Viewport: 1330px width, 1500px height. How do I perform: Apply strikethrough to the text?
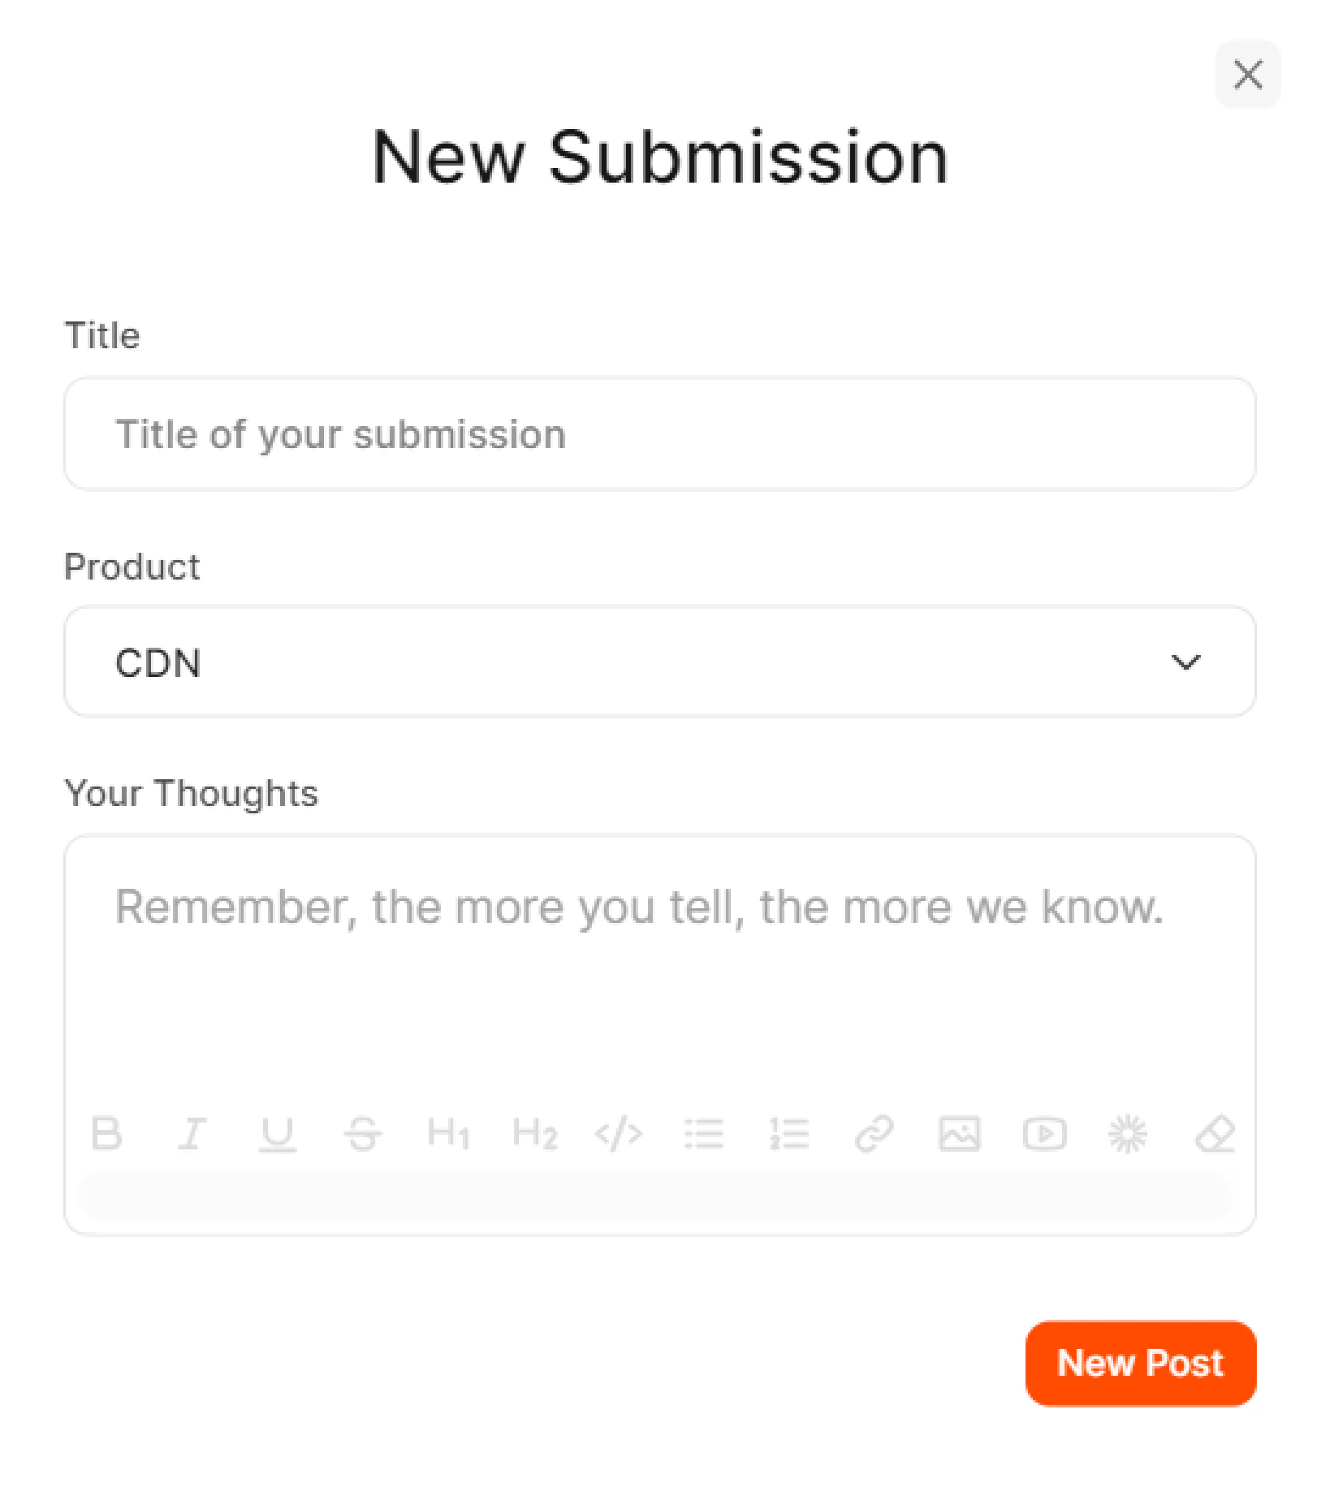point(363,1134)
